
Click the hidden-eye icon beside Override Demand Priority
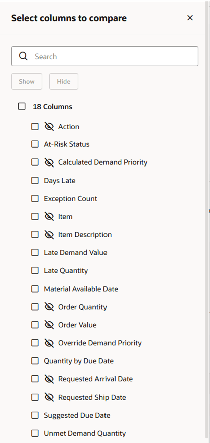[x=49, y=343]
